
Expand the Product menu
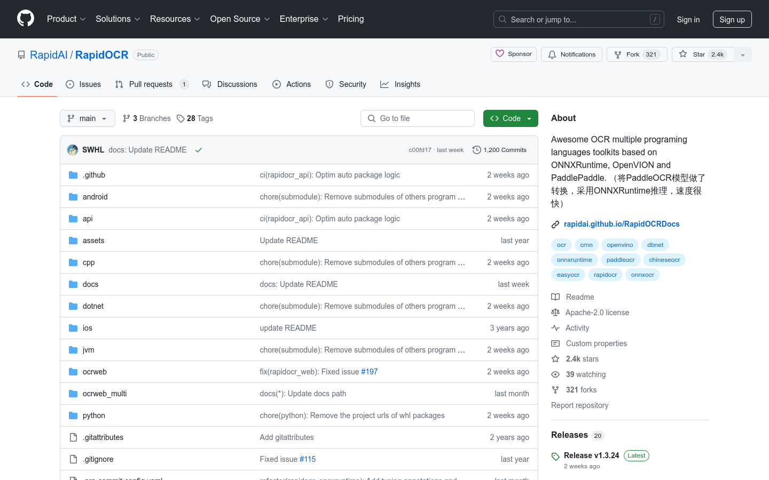pos(66,19)
